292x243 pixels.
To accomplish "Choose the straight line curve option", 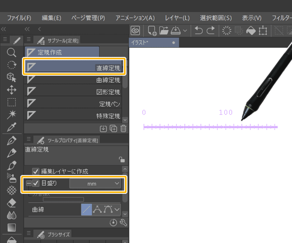I will coord(87,209).
